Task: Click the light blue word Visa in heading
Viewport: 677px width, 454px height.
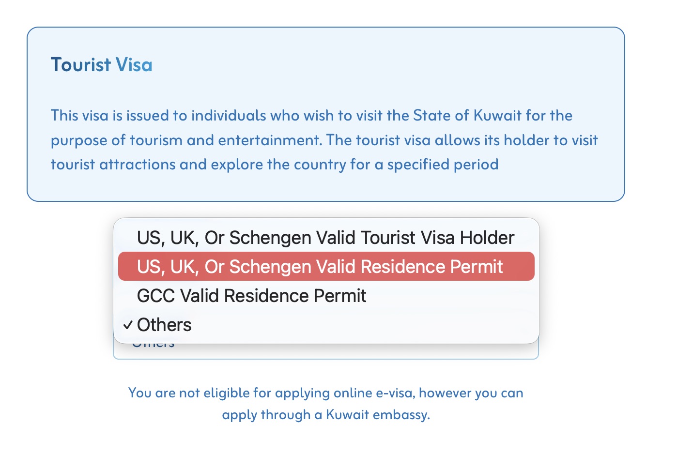Action: click(134, 65)
